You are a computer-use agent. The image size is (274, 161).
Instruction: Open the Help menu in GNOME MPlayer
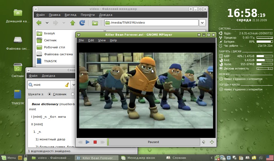pos(113,40)
